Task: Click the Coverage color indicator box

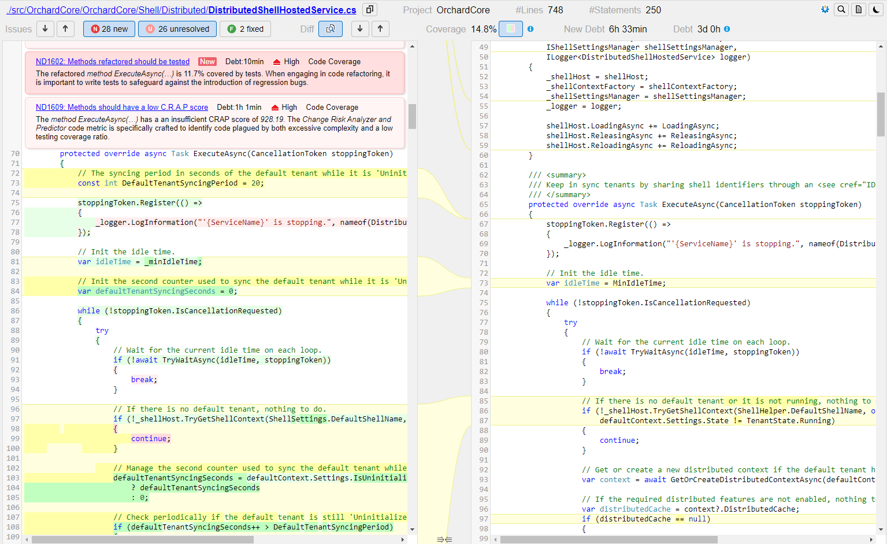Action: point(511,28)
